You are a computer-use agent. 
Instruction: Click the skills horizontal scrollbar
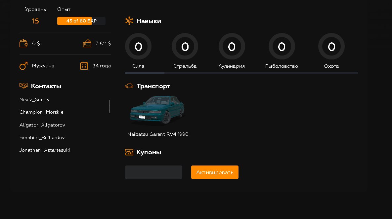coord(145,73)
